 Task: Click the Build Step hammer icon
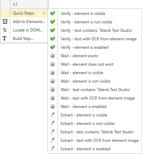point(5,38)
